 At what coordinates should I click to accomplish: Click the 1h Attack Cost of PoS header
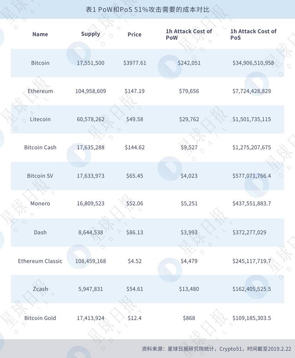click(253, 35)
